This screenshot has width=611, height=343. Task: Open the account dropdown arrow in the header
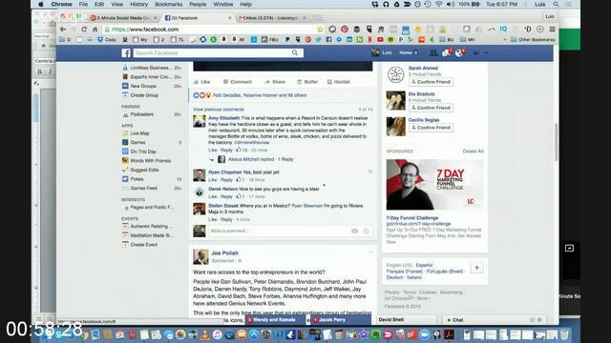[x=486, y=53]
